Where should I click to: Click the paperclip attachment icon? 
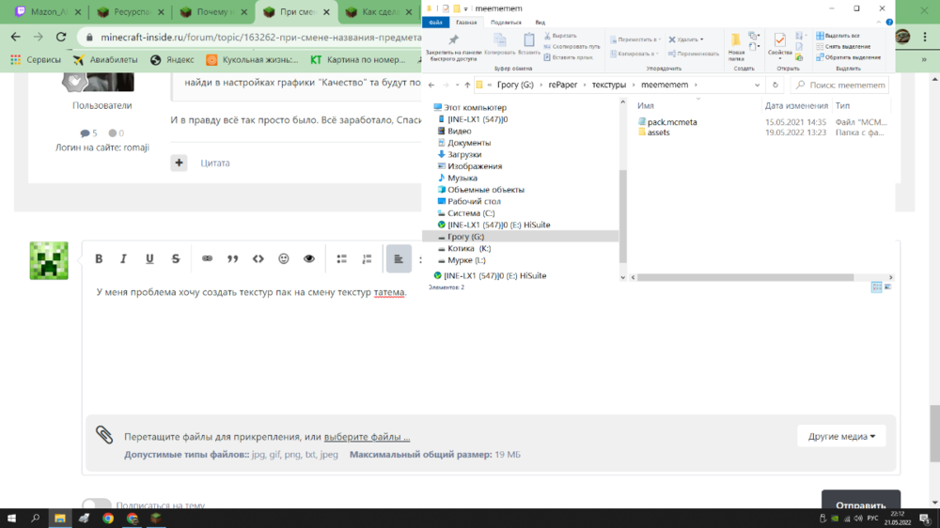[x=104, y=435]
